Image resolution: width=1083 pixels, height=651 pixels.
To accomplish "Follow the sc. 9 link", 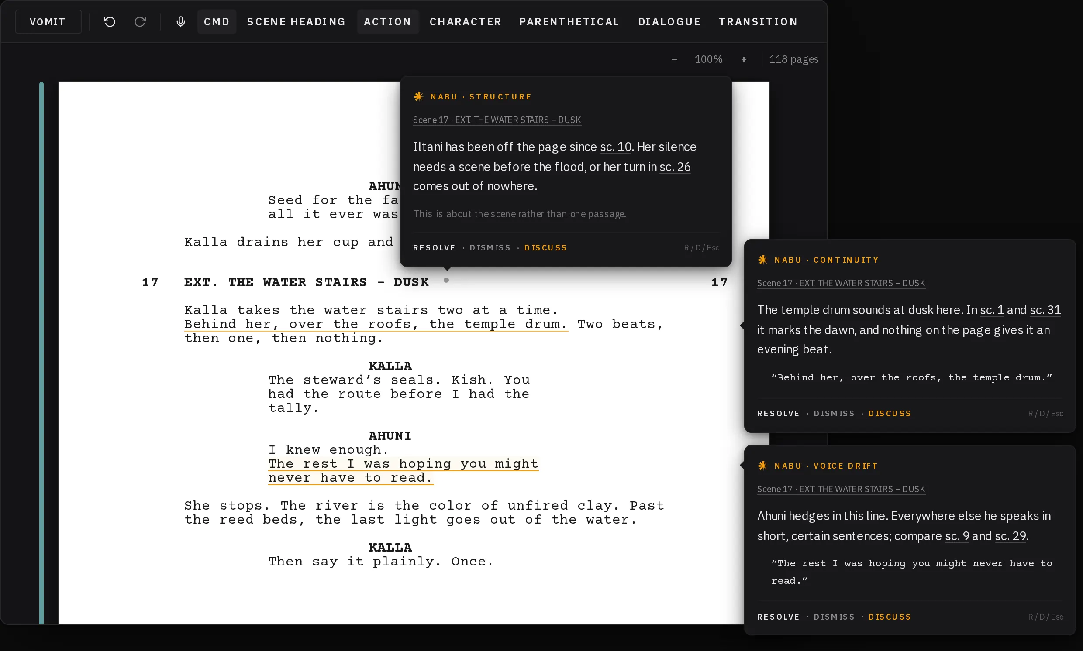I will coord(957,536).
